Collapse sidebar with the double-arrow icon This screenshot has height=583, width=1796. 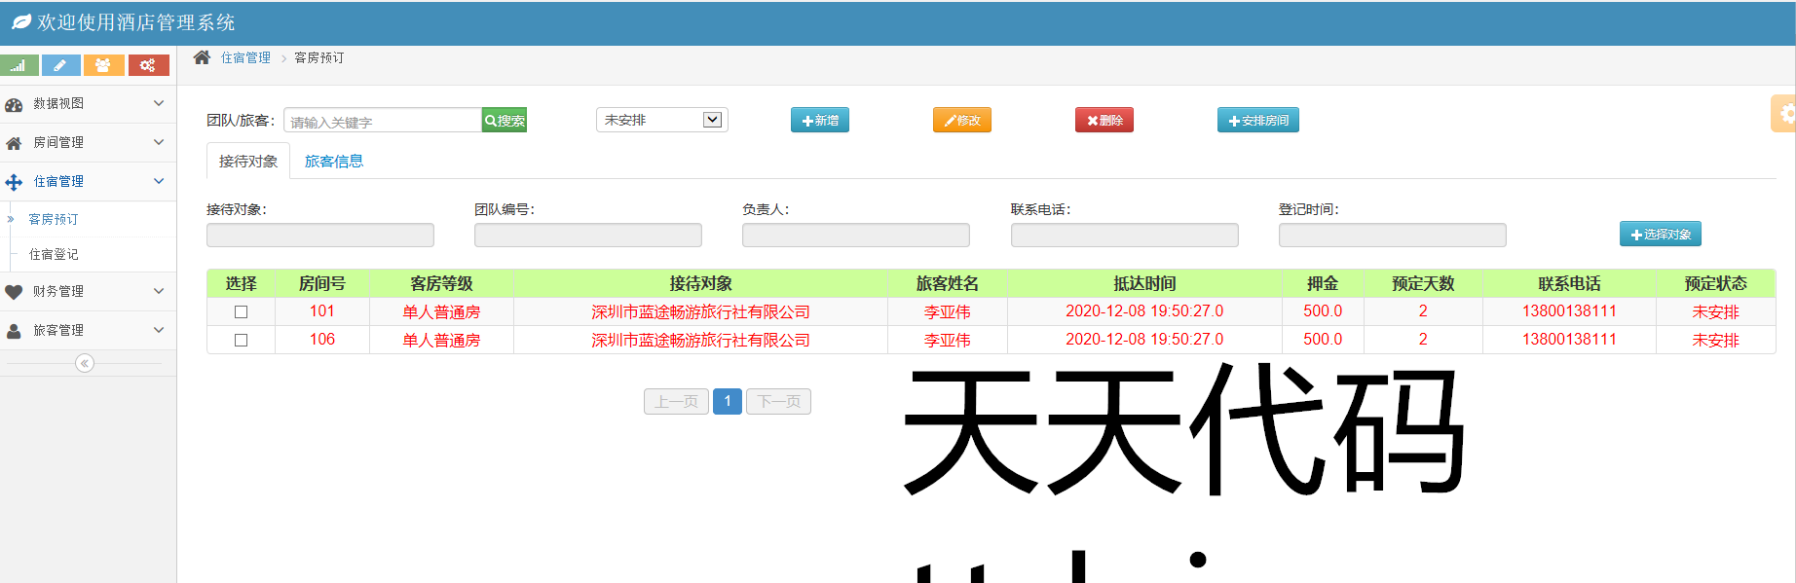(85, 363)
